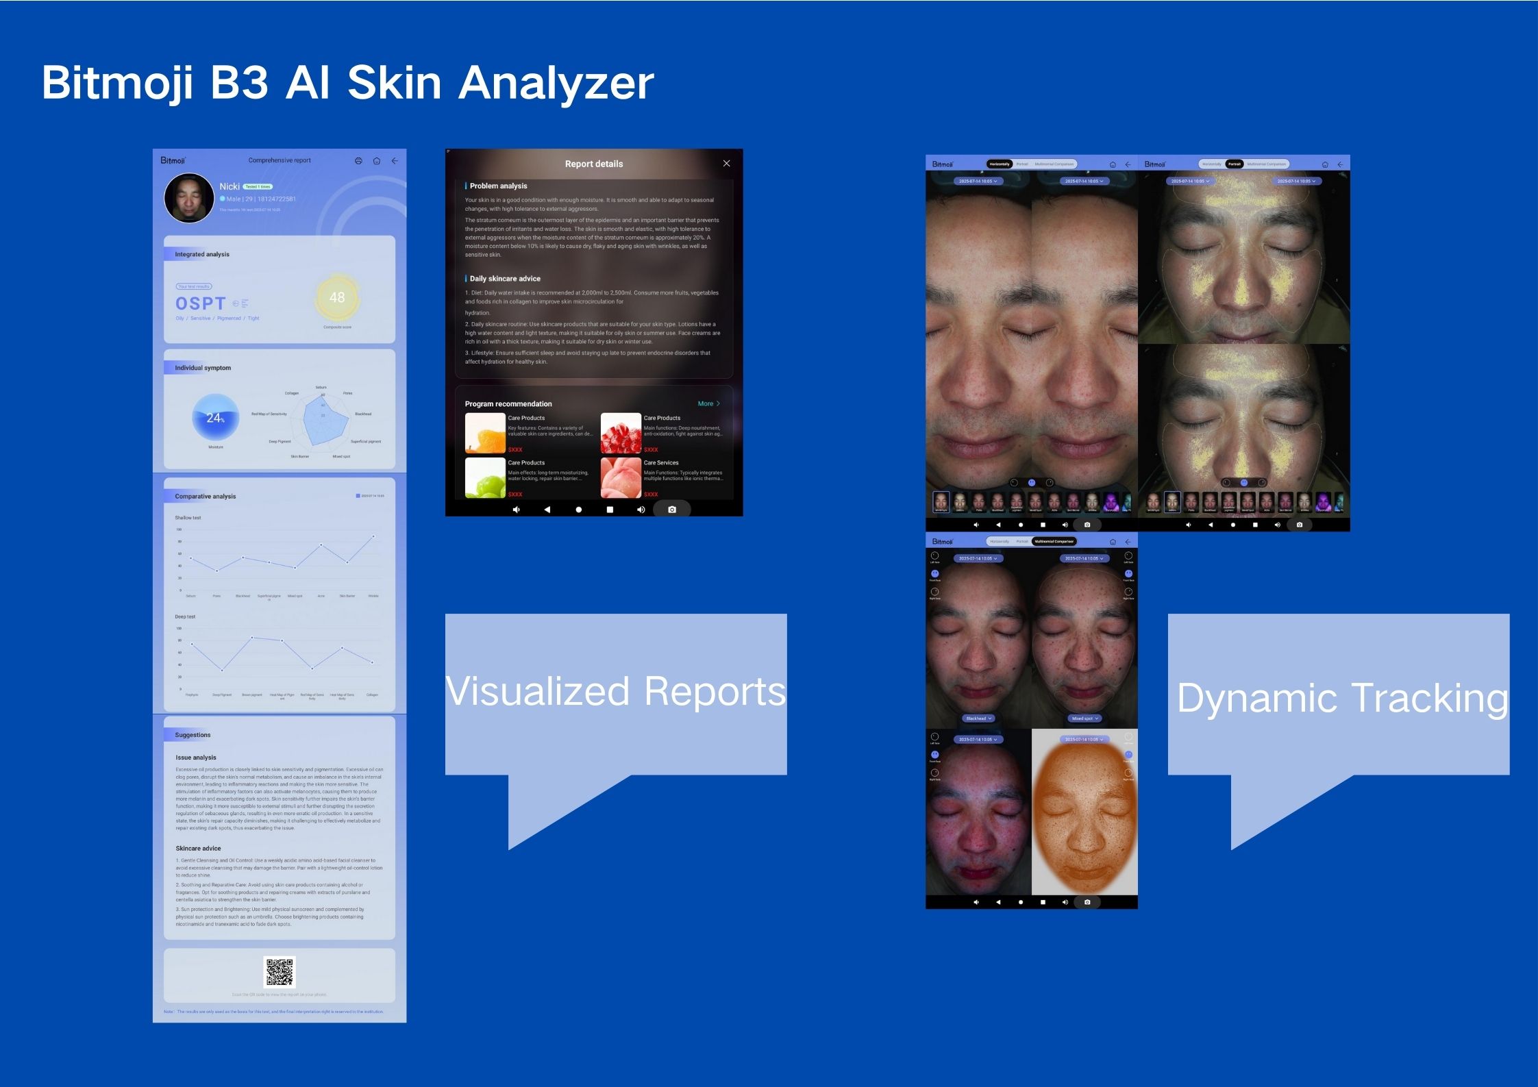Select Front face option beside the Blackhead image
The width and height of the screenshot is (1538, 1087).
(934, 574)
